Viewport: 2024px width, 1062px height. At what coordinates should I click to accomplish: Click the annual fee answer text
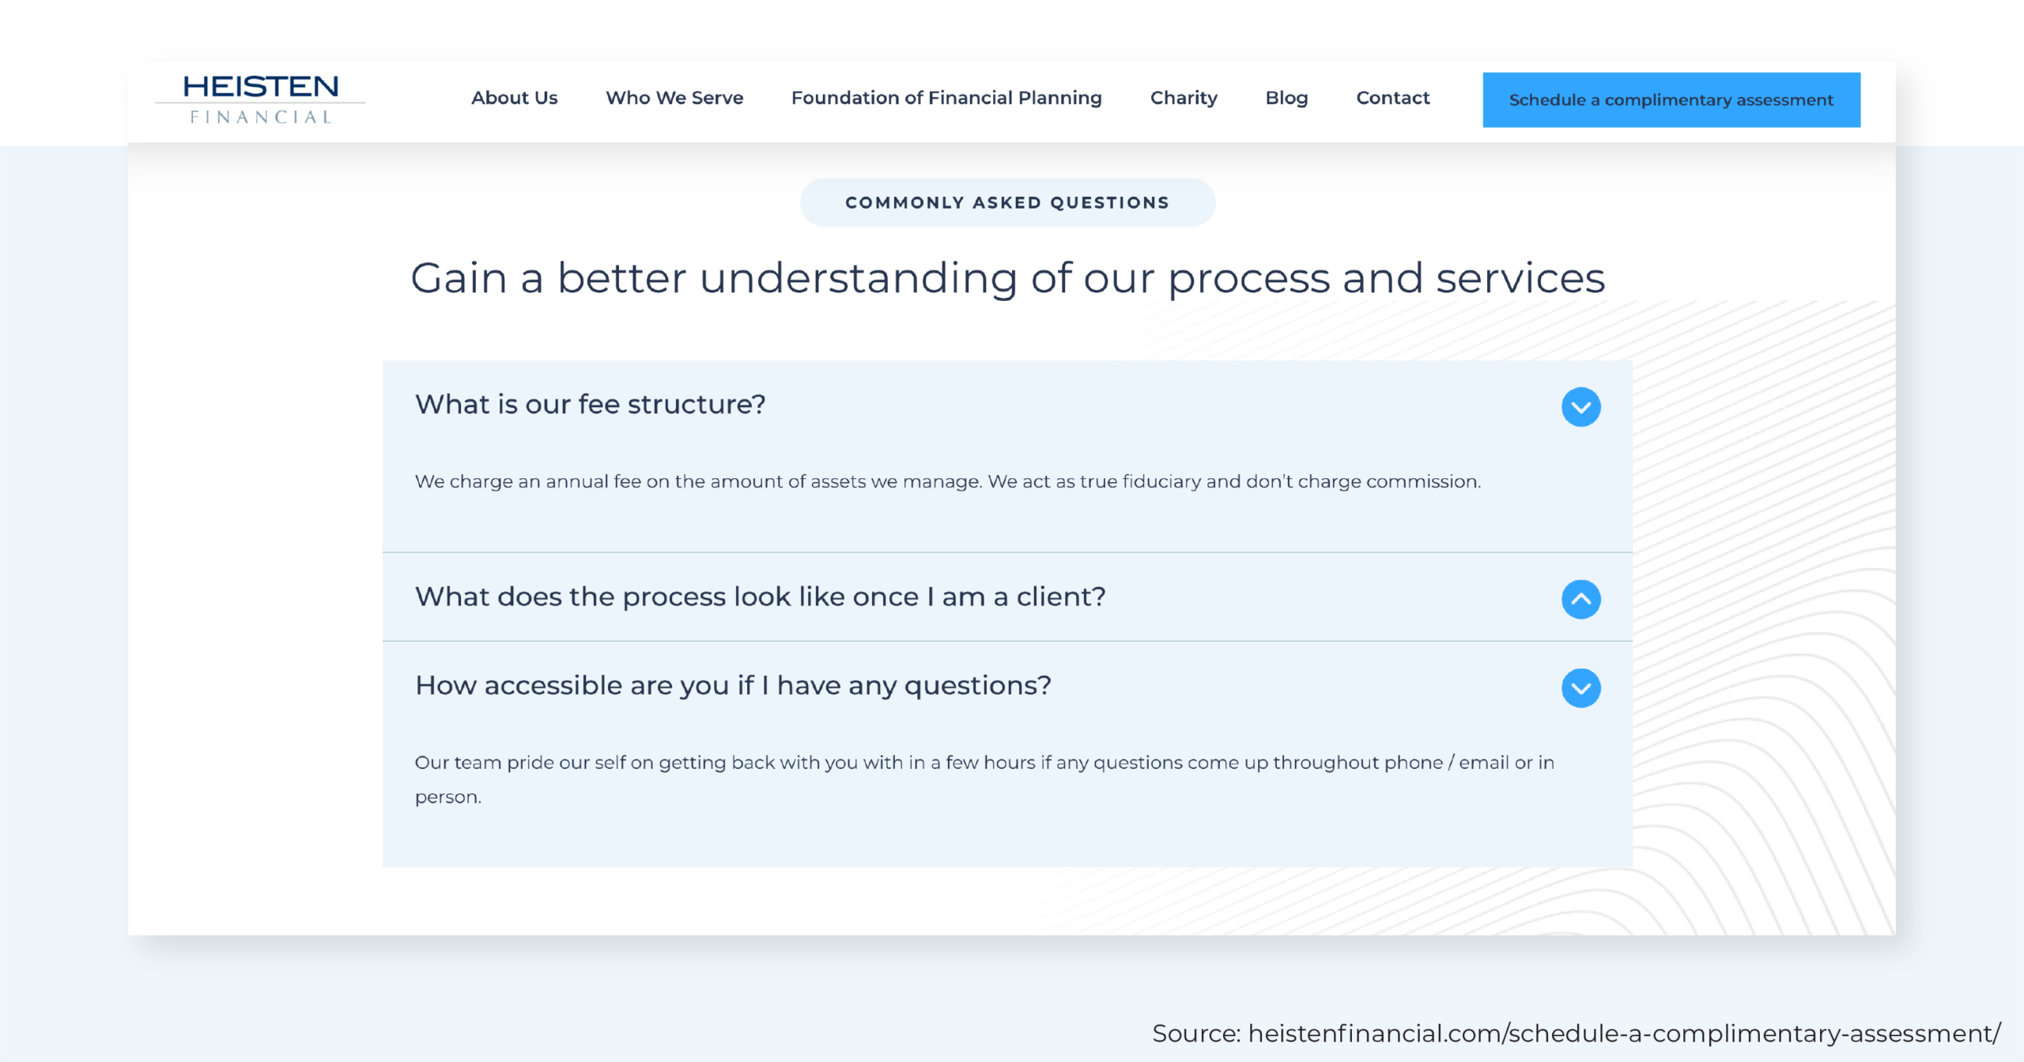pos(947,482)
